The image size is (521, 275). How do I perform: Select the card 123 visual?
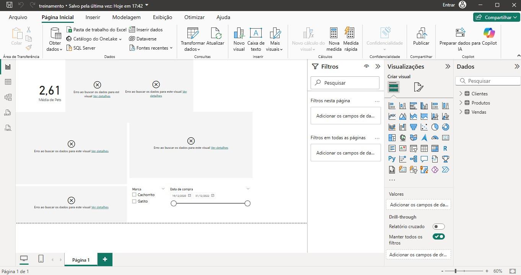(445, 138)
